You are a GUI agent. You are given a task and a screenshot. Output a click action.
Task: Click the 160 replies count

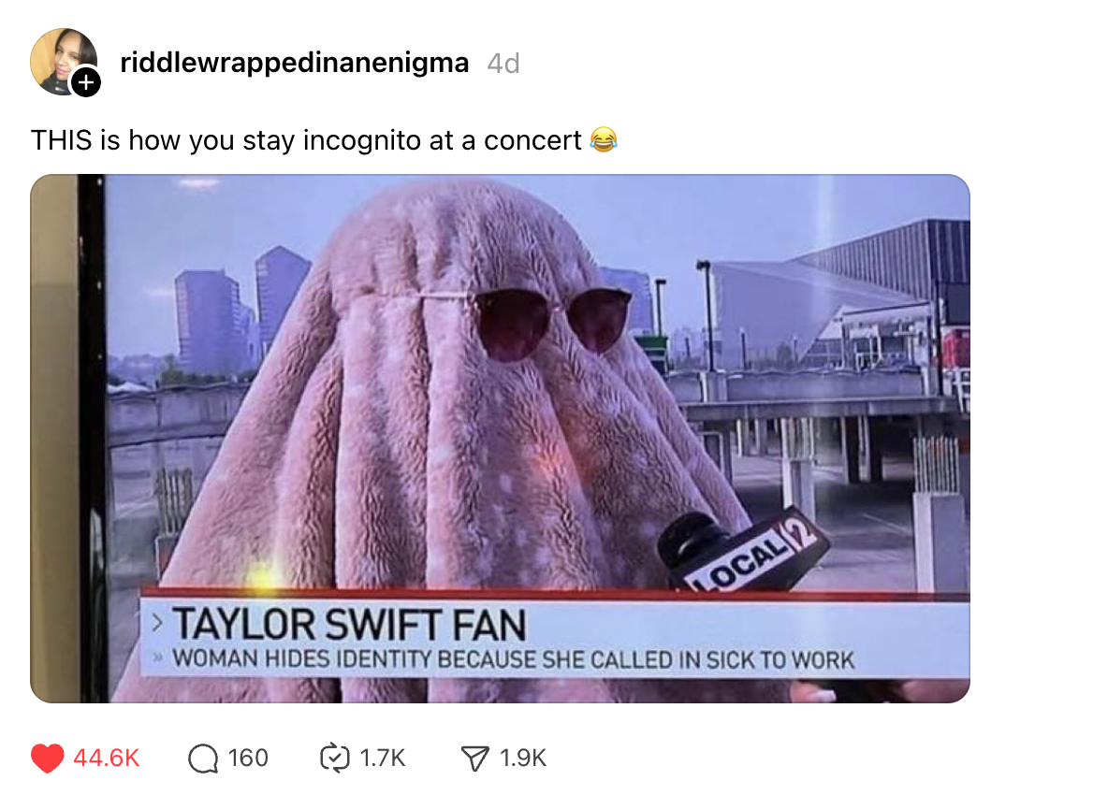coord(248,759)
